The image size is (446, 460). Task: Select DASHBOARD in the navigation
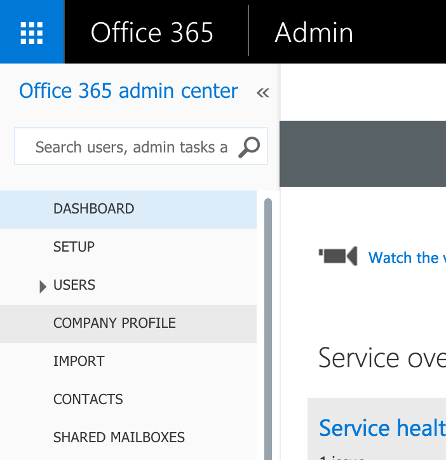click(x=128, y=210)
